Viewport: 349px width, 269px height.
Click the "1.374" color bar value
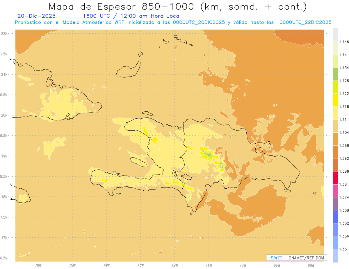coord(343,197)
